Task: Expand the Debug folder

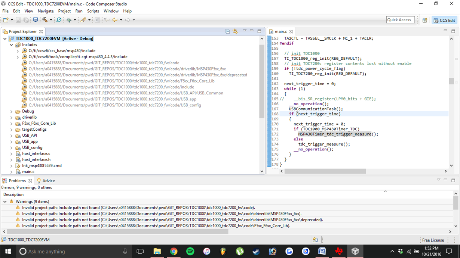Action: (x=11, y=111)
